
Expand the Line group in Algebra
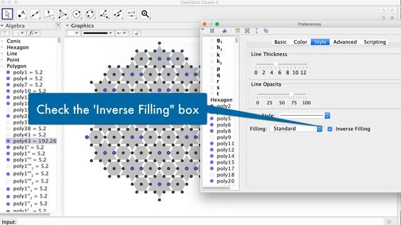[2, 54]
